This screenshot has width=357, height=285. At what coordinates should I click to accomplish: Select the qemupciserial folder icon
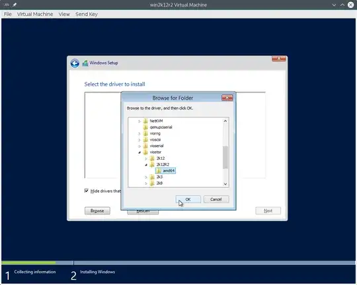[x=145, y=127]
